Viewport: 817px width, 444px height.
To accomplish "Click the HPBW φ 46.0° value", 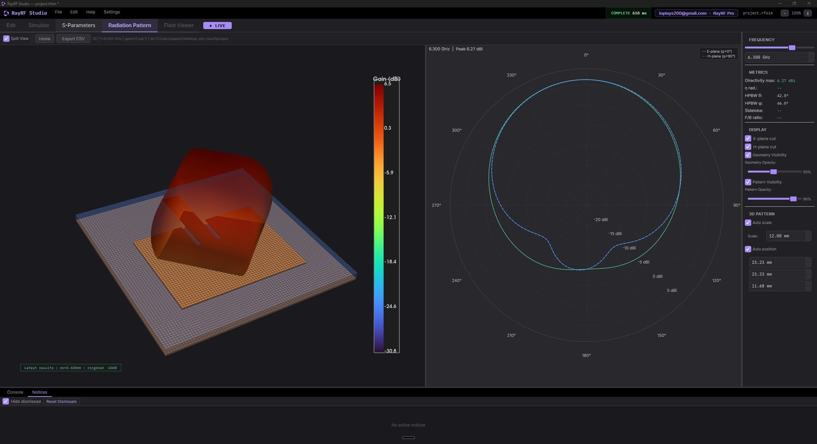I will coord(783,103).
